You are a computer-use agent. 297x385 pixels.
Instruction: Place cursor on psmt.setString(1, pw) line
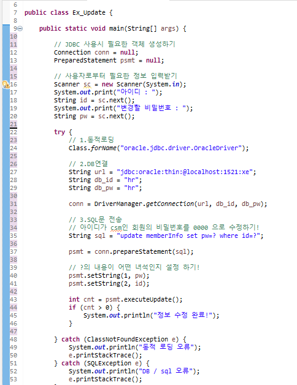tap(109, 276)
